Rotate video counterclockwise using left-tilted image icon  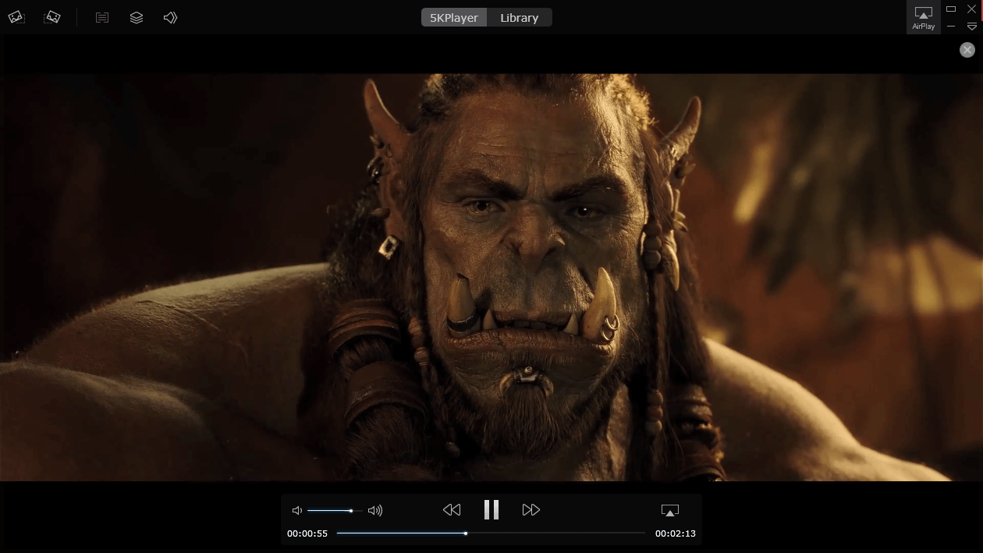click(x=16, y=17)
